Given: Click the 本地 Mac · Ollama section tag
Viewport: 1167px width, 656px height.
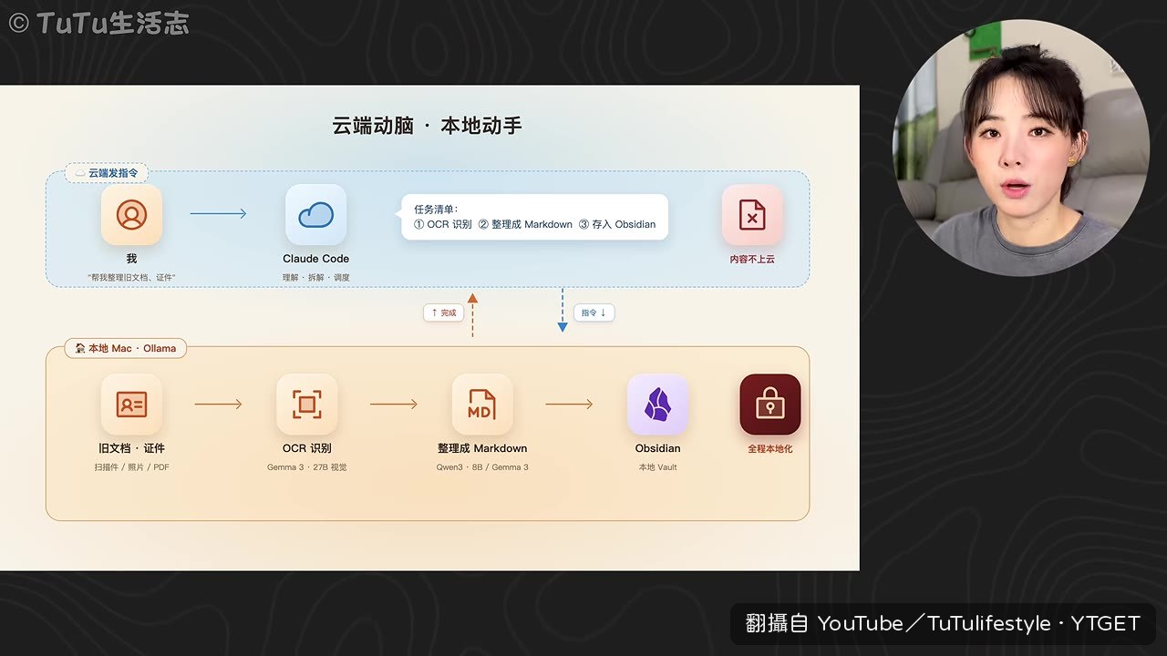Looking at the screenshot, I should pos(125,348).
